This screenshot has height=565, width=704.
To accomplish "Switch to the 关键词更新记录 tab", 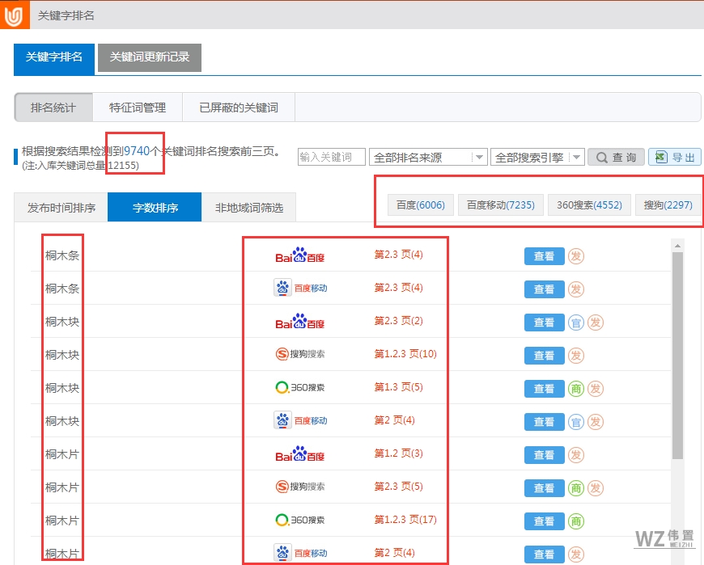I will pyautogui.click(x=149, y=57).
